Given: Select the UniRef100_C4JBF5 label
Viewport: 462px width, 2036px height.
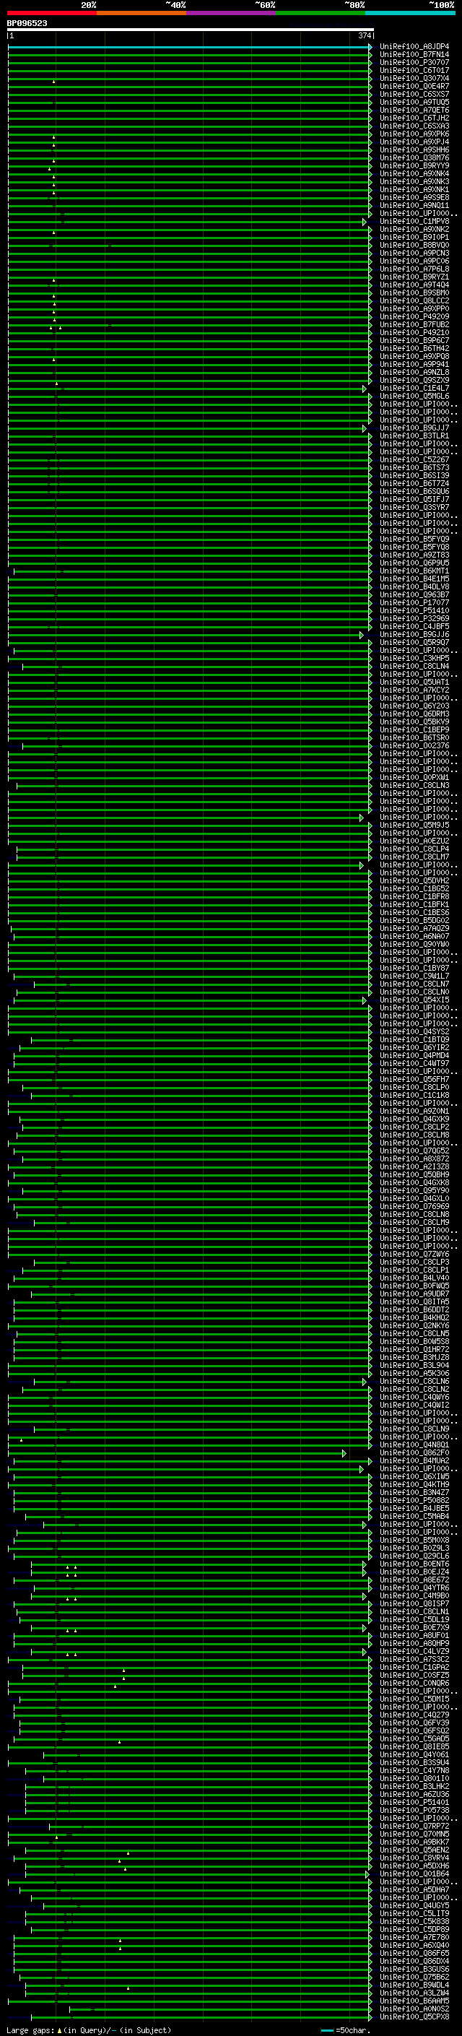Looking at the screenshot, I should [414, 627].
